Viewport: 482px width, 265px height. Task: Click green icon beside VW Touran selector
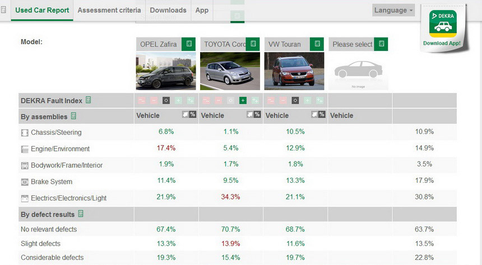pyautogui.click(x=318, y=44)
